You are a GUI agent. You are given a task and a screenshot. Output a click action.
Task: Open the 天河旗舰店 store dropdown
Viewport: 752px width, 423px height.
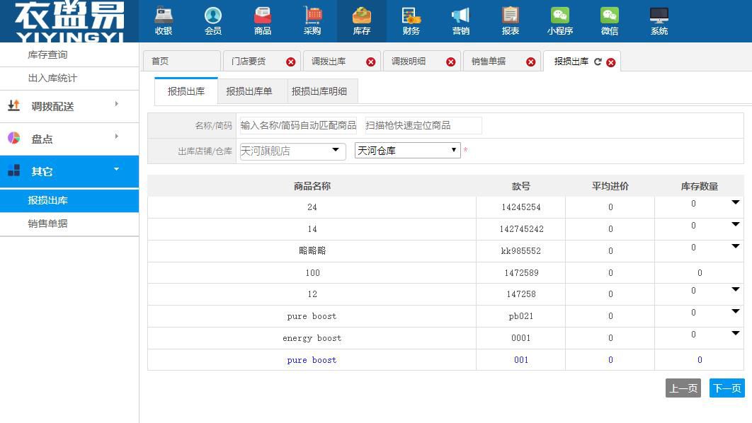point(337,150)
